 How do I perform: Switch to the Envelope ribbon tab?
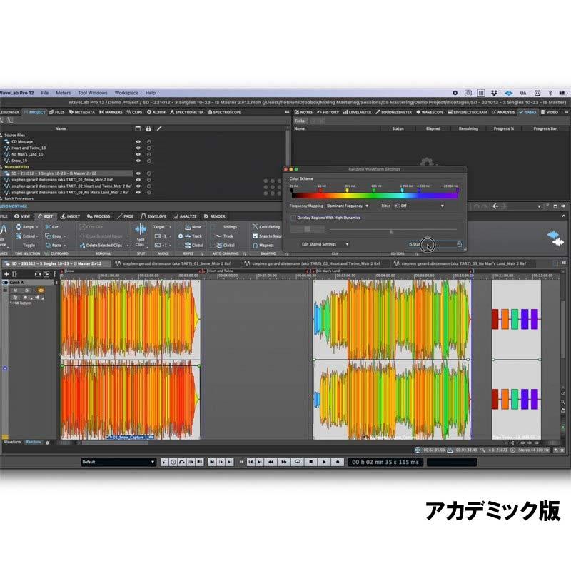(153, 216)
